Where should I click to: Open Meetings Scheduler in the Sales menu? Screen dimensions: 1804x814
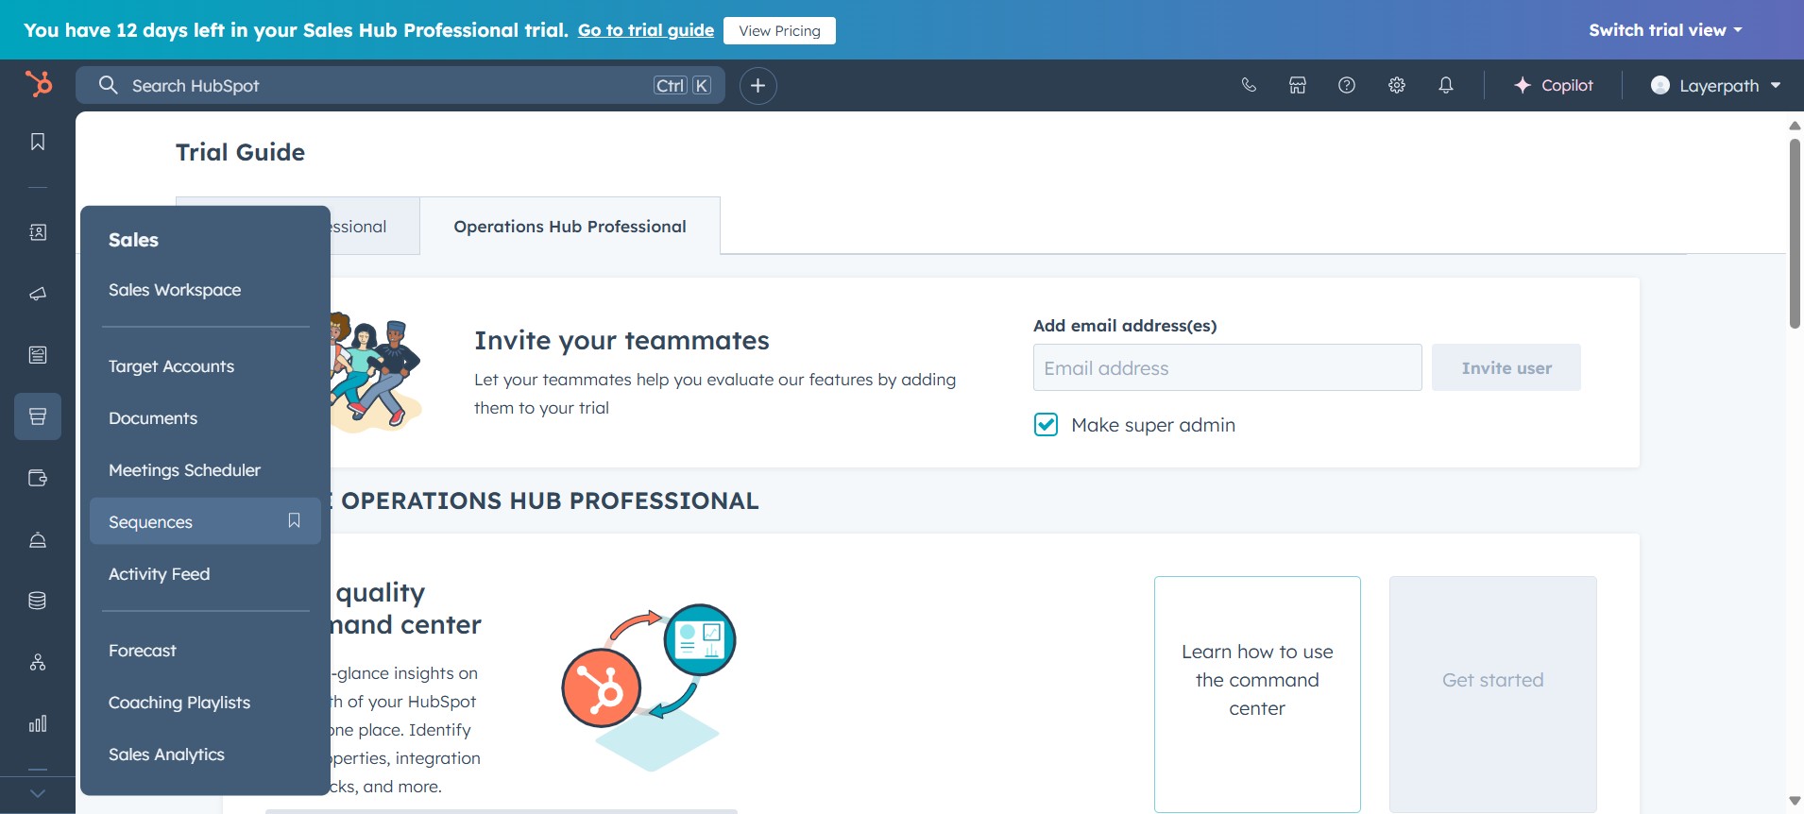click(184, 470)
